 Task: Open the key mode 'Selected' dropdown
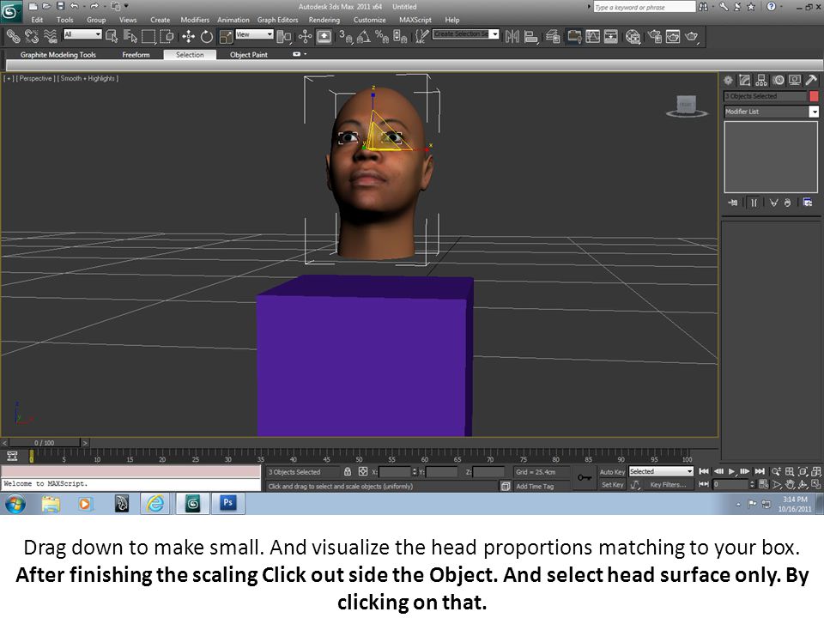(661, 471)
